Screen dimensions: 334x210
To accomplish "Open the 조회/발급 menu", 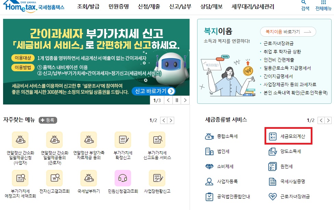I will 88,7.
